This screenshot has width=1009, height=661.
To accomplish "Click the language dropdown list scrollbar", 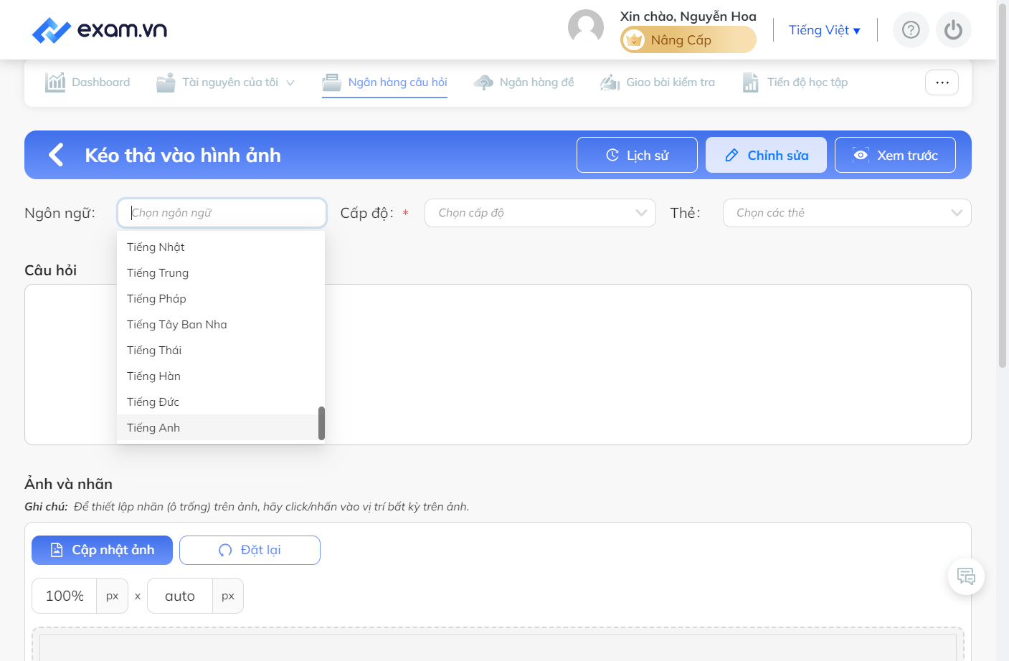I will point(321,423).
